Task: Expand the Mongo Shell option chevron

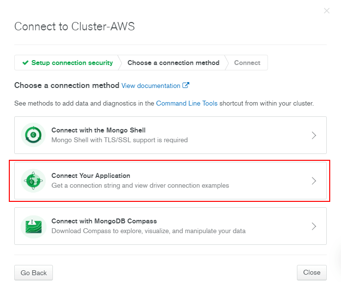Action: tap(314, 135)
